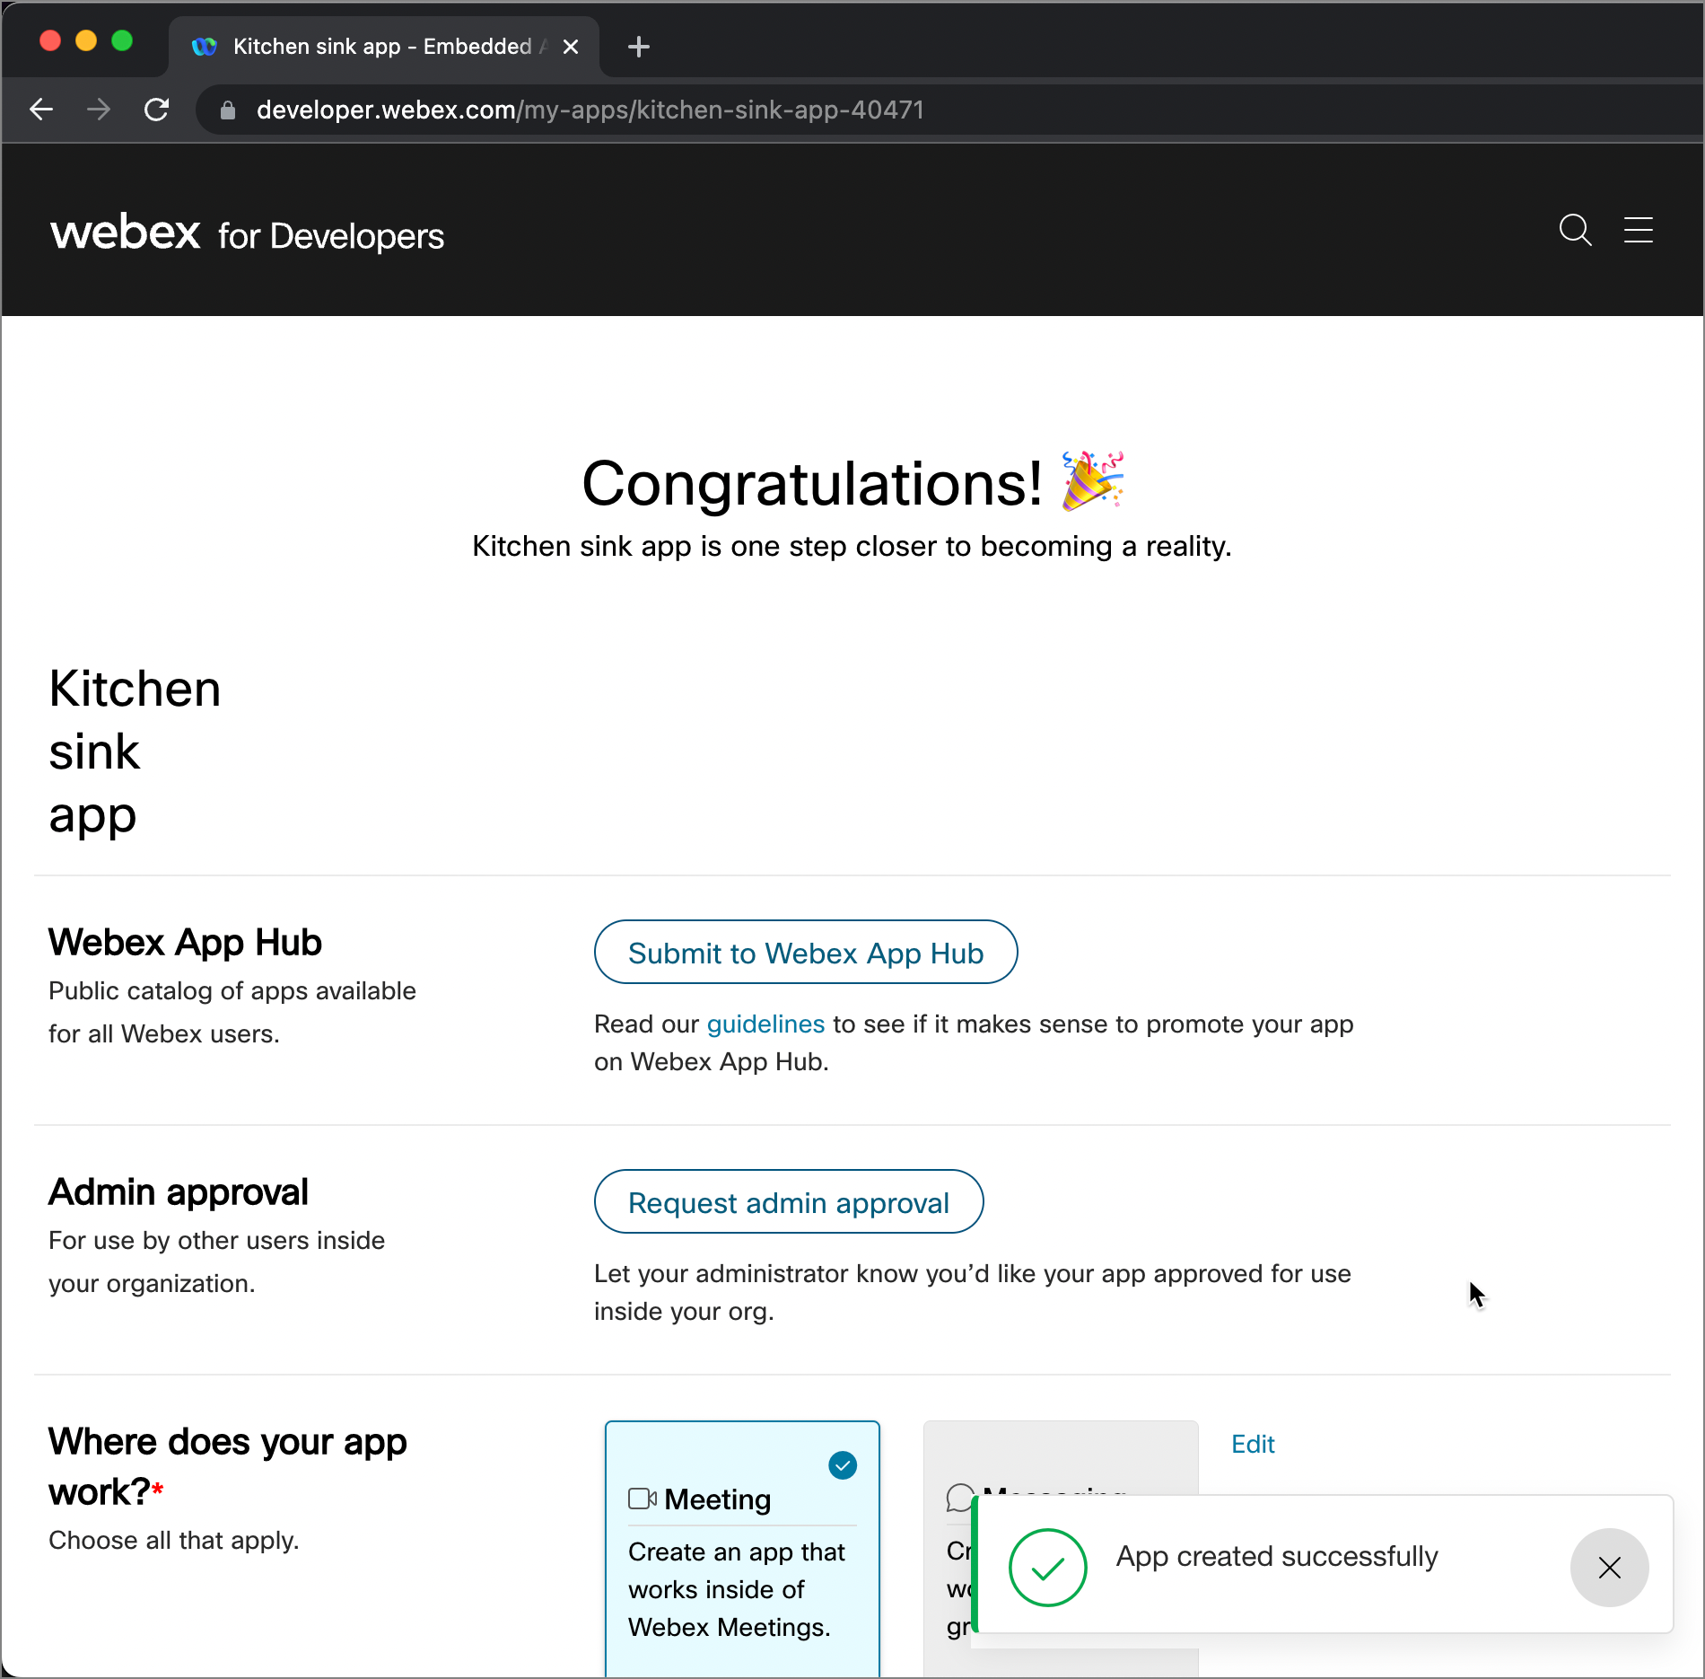The width and height of the screenshot is (1705, 1679).
Task: Reload the current page
Action: click(156, 110)
